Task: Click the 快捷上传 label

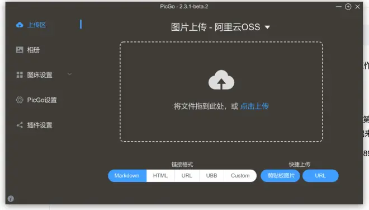Action: click(300, 164)
